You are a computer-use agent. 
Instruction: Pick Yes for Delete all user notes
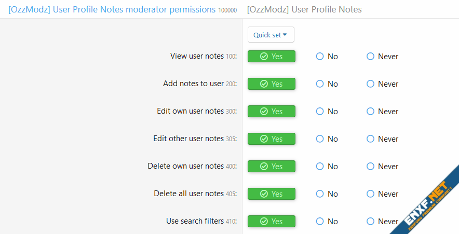pos(271,194)
